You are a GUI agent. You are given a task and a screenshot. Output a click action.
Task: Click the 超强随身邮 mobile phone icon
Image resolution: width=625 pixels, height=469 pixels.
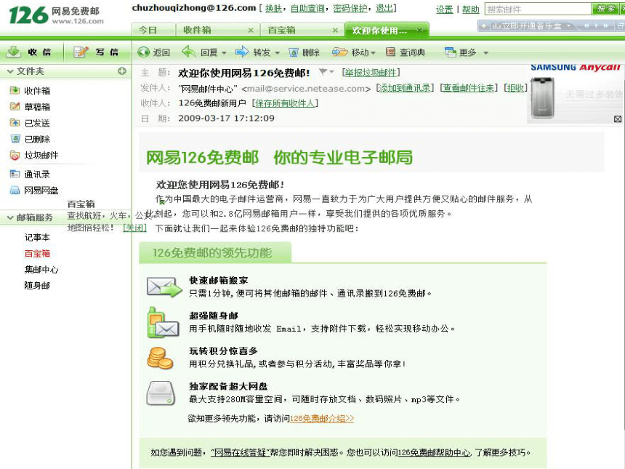click(163, 322)
